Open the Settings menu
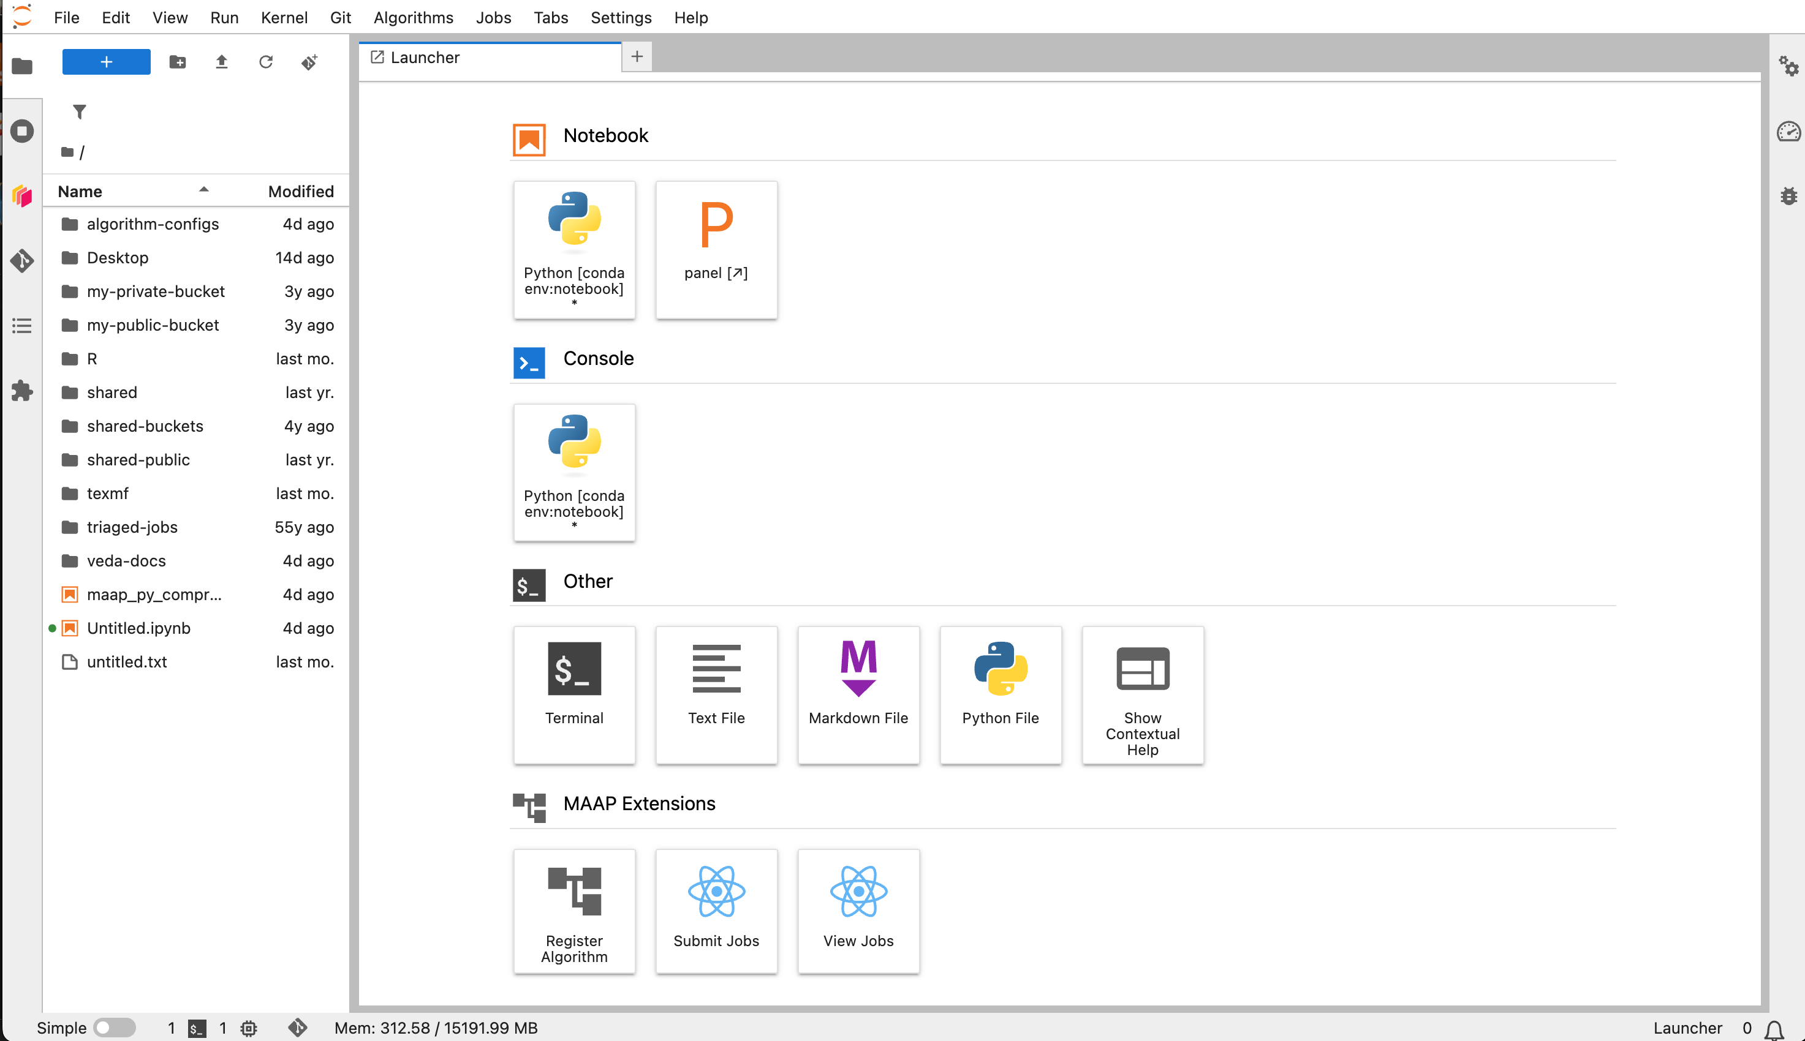 621,17
